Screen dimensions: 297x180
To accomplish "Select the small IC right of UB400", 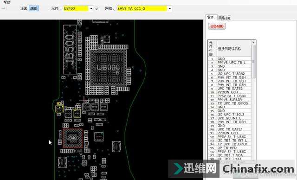I will click(x=99, y=137).
